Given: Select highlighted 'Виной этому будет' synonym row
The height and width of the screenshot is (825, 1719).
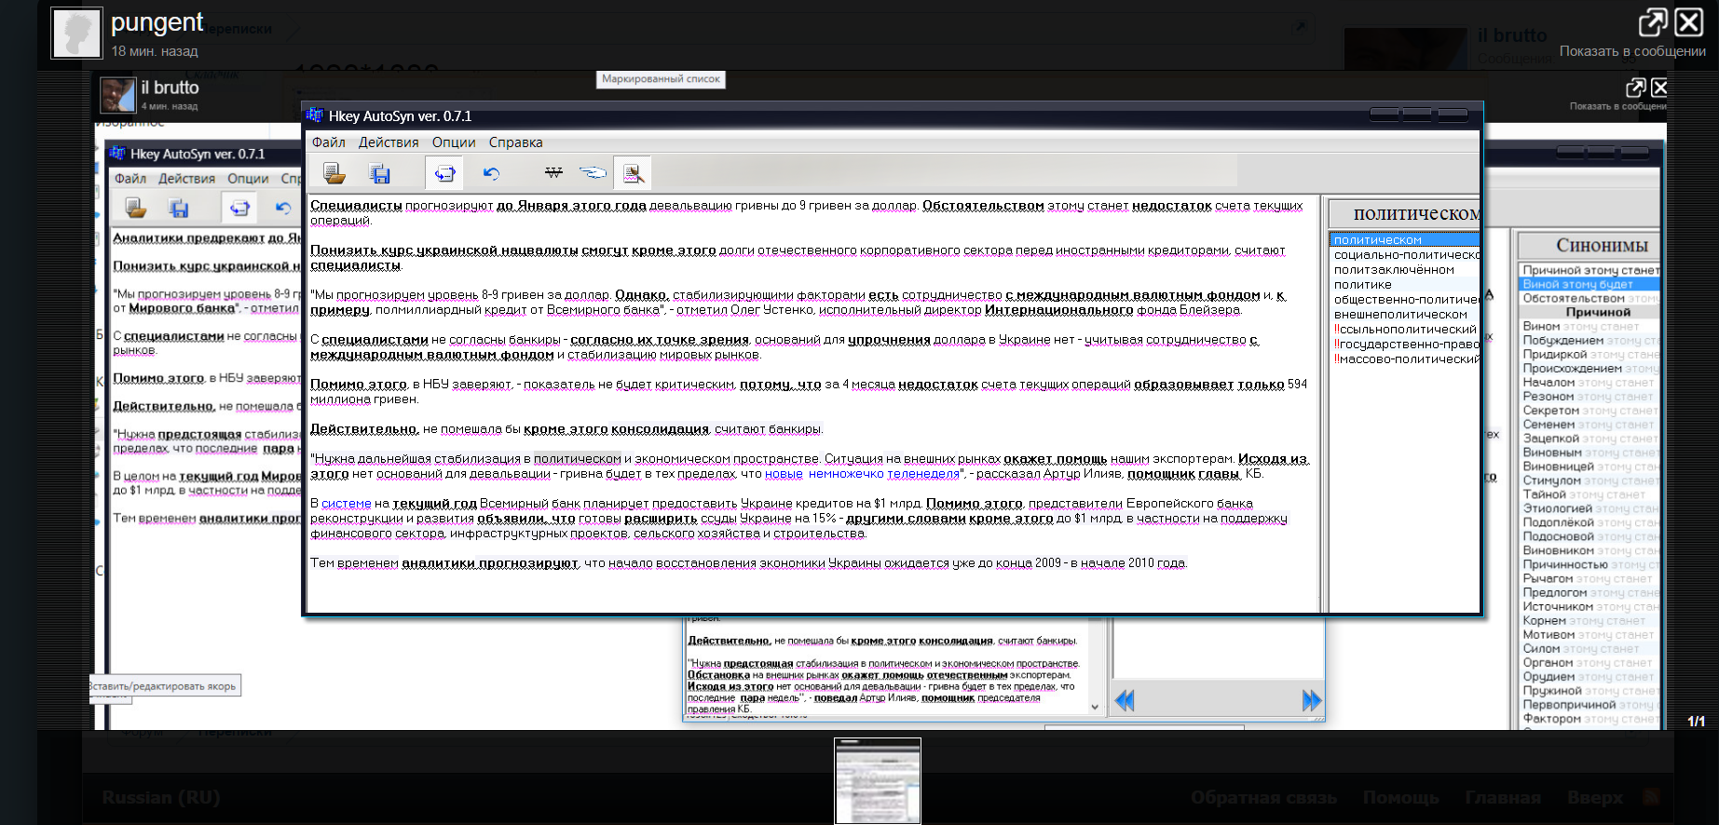Looking at the screenshot, I should (1589, 284).
